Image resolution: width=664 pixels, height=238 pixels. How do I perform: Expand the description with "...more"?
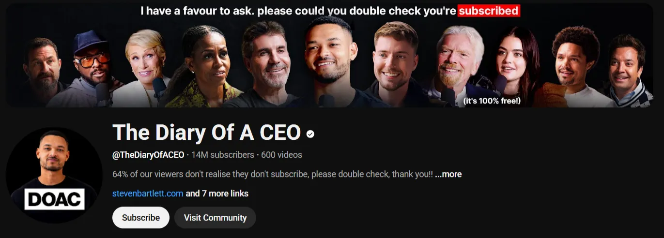pos(448,174)
